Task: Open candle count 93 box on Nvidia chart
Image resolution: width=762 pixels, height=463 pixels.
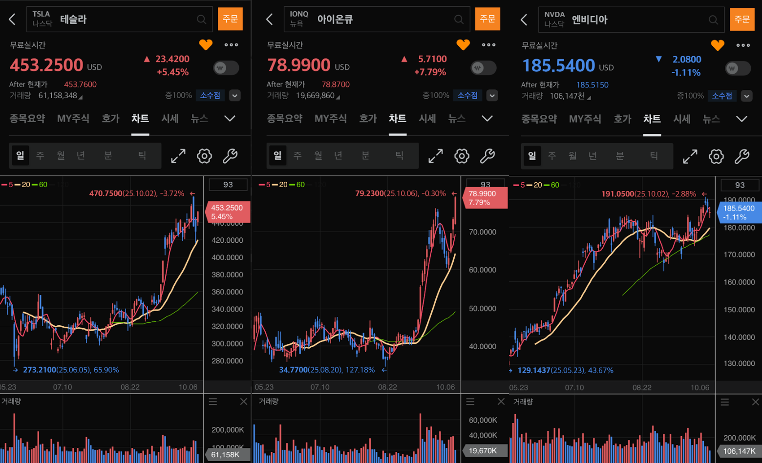Action: click(740, 185)
